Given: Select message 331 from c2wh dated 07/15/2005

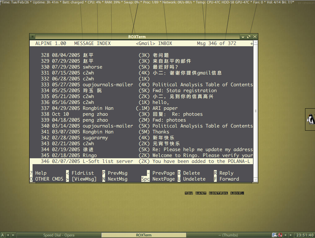Looking at the screenshot, I should coord(141,73).
